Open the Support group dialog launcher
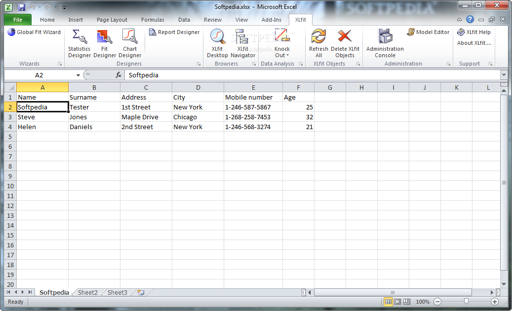This screenshot has width=512, height=311. tap(490, 64)
